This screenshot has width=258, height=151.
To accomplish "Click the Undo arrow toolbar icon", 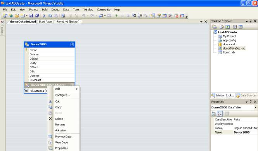I will [x=83, y=16].
